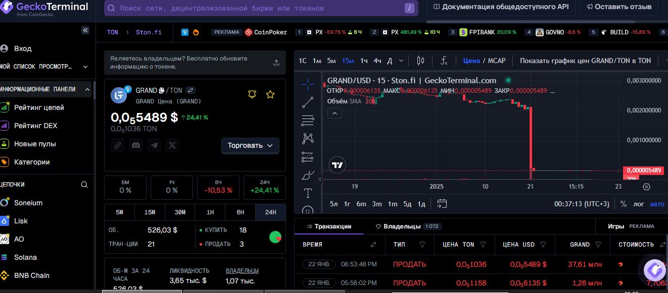The width and height of the screenshot is (668, 293).
Task: Collapse the 'Информационные панели' section
Action: (x=87, y=89)
